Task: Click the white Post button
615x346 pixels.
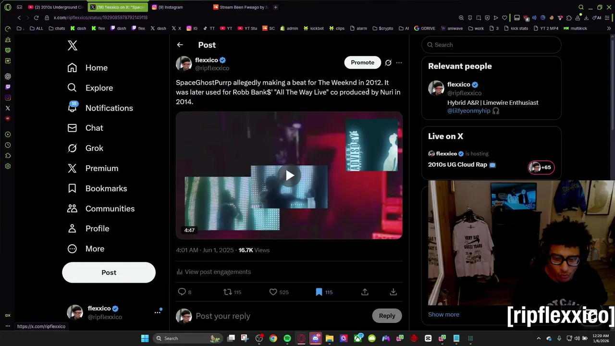Action: (109, 272)
